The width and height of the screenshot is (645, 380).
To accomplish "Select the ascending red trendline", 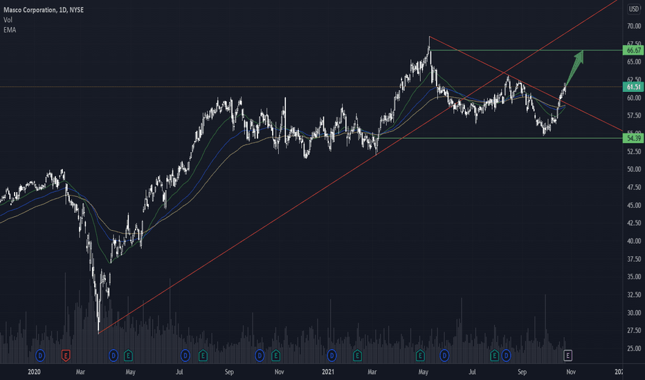I will [x=358, y=167].
